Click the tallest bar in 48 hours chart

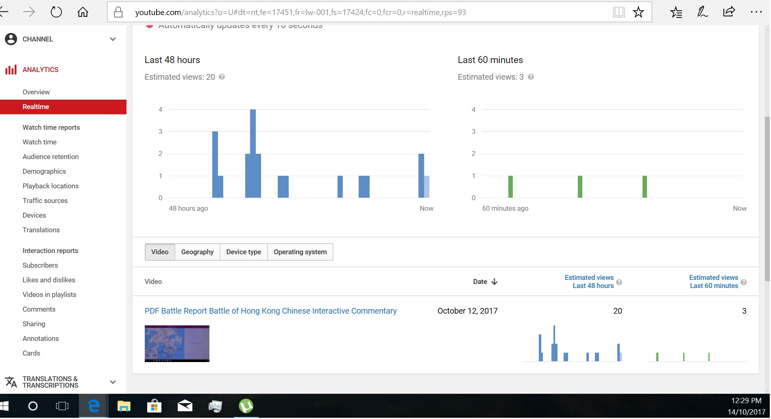pos(253,153)
